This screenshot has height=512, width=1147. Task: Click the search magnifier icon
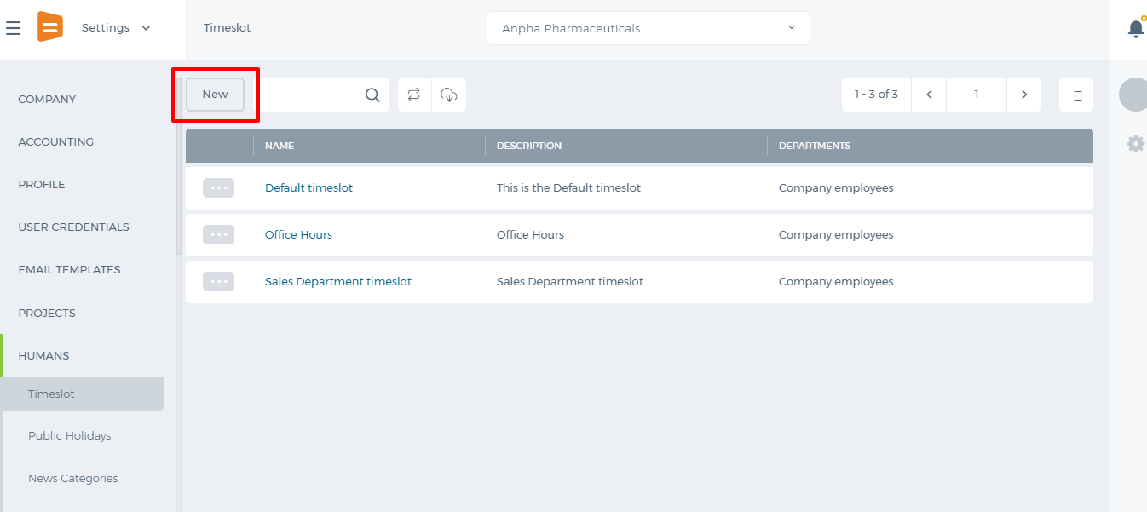[x=372, y=95]
